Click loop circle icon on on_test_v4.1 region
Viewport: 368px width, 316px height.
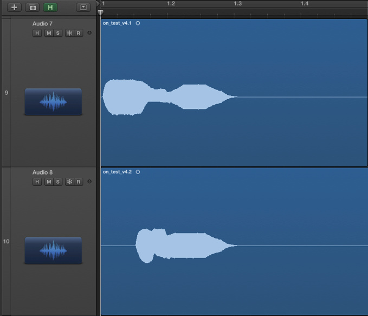138,23
